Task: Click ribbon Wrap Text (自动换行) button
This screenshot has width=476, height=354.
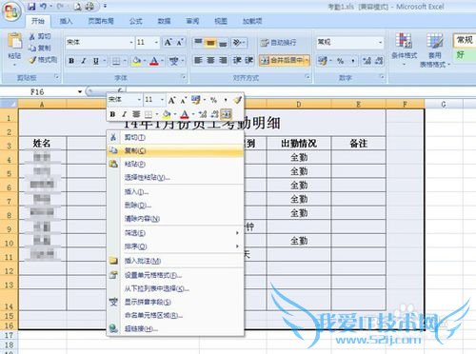Action: coord(278,42)
